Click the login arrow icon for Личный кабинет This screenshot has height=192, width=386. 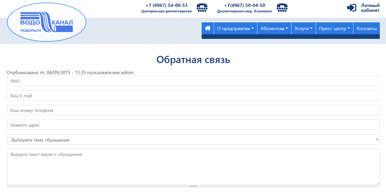352,7
